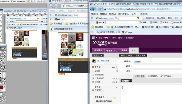This screenshot has height=104, width=182.
Task: Select the Brush tool in Photoshop toolbox
Action: [x=4, y=61]
